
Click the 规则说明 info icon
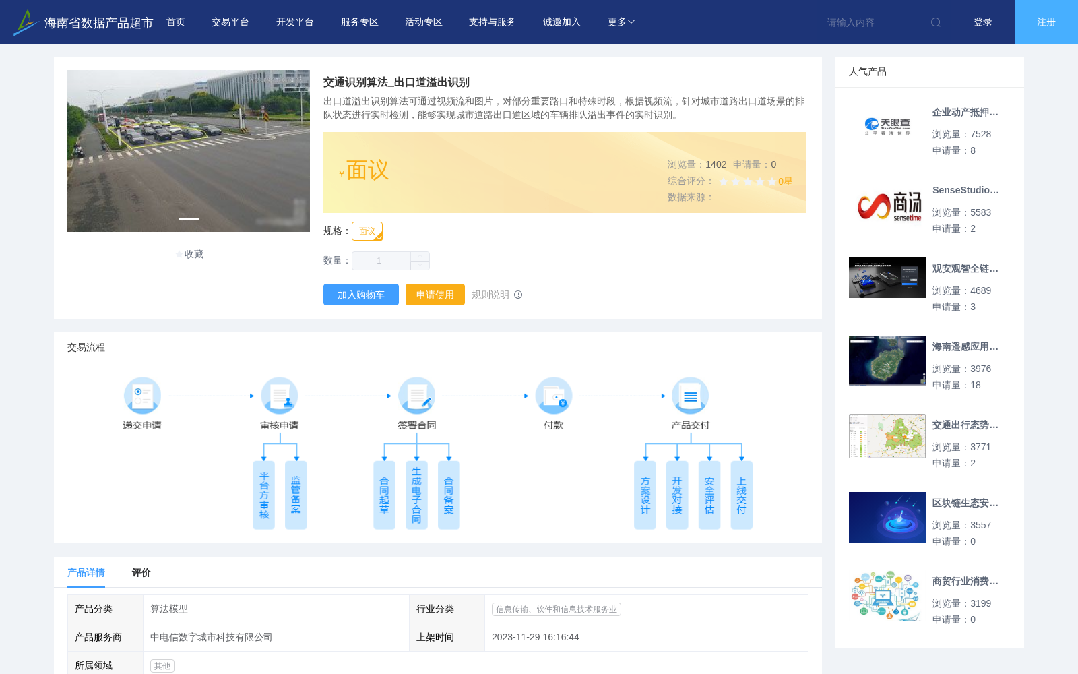pos(518,295)
